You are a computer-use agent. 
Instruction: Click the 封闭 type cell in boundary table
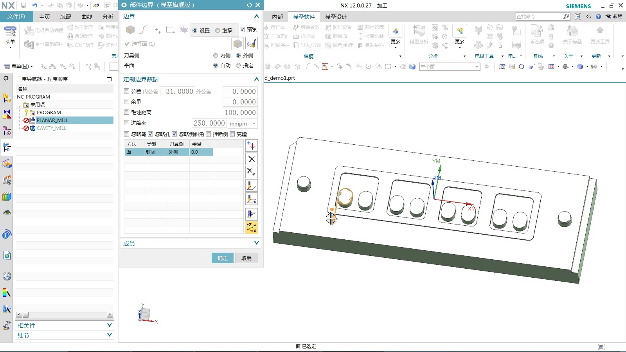click(x=155, y=152)
